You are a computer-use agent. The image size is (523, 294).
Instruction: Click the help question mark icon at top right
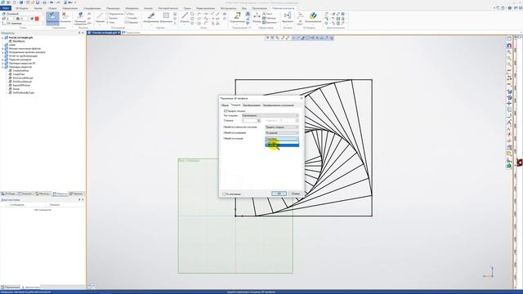[503, 8]
